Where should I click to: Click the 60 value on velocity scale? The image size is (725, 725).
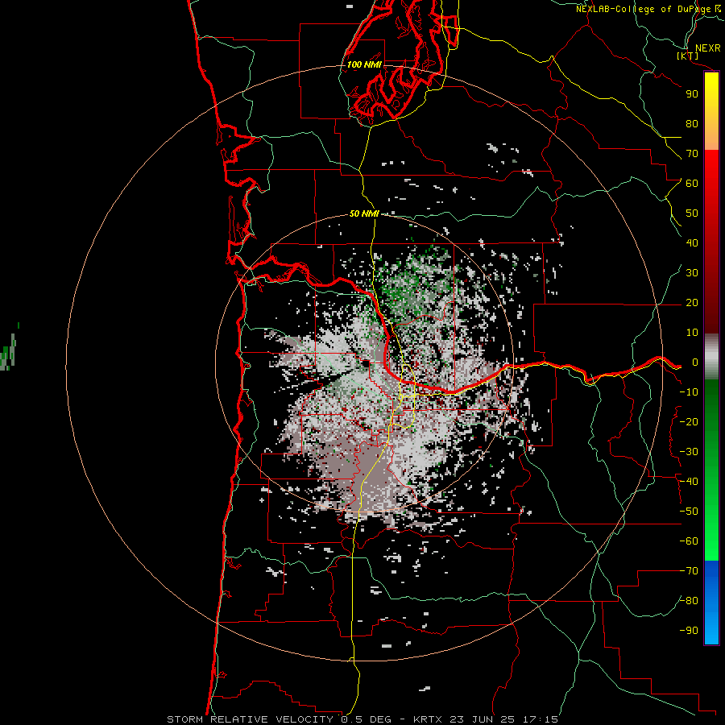click(x=692, y=183)
